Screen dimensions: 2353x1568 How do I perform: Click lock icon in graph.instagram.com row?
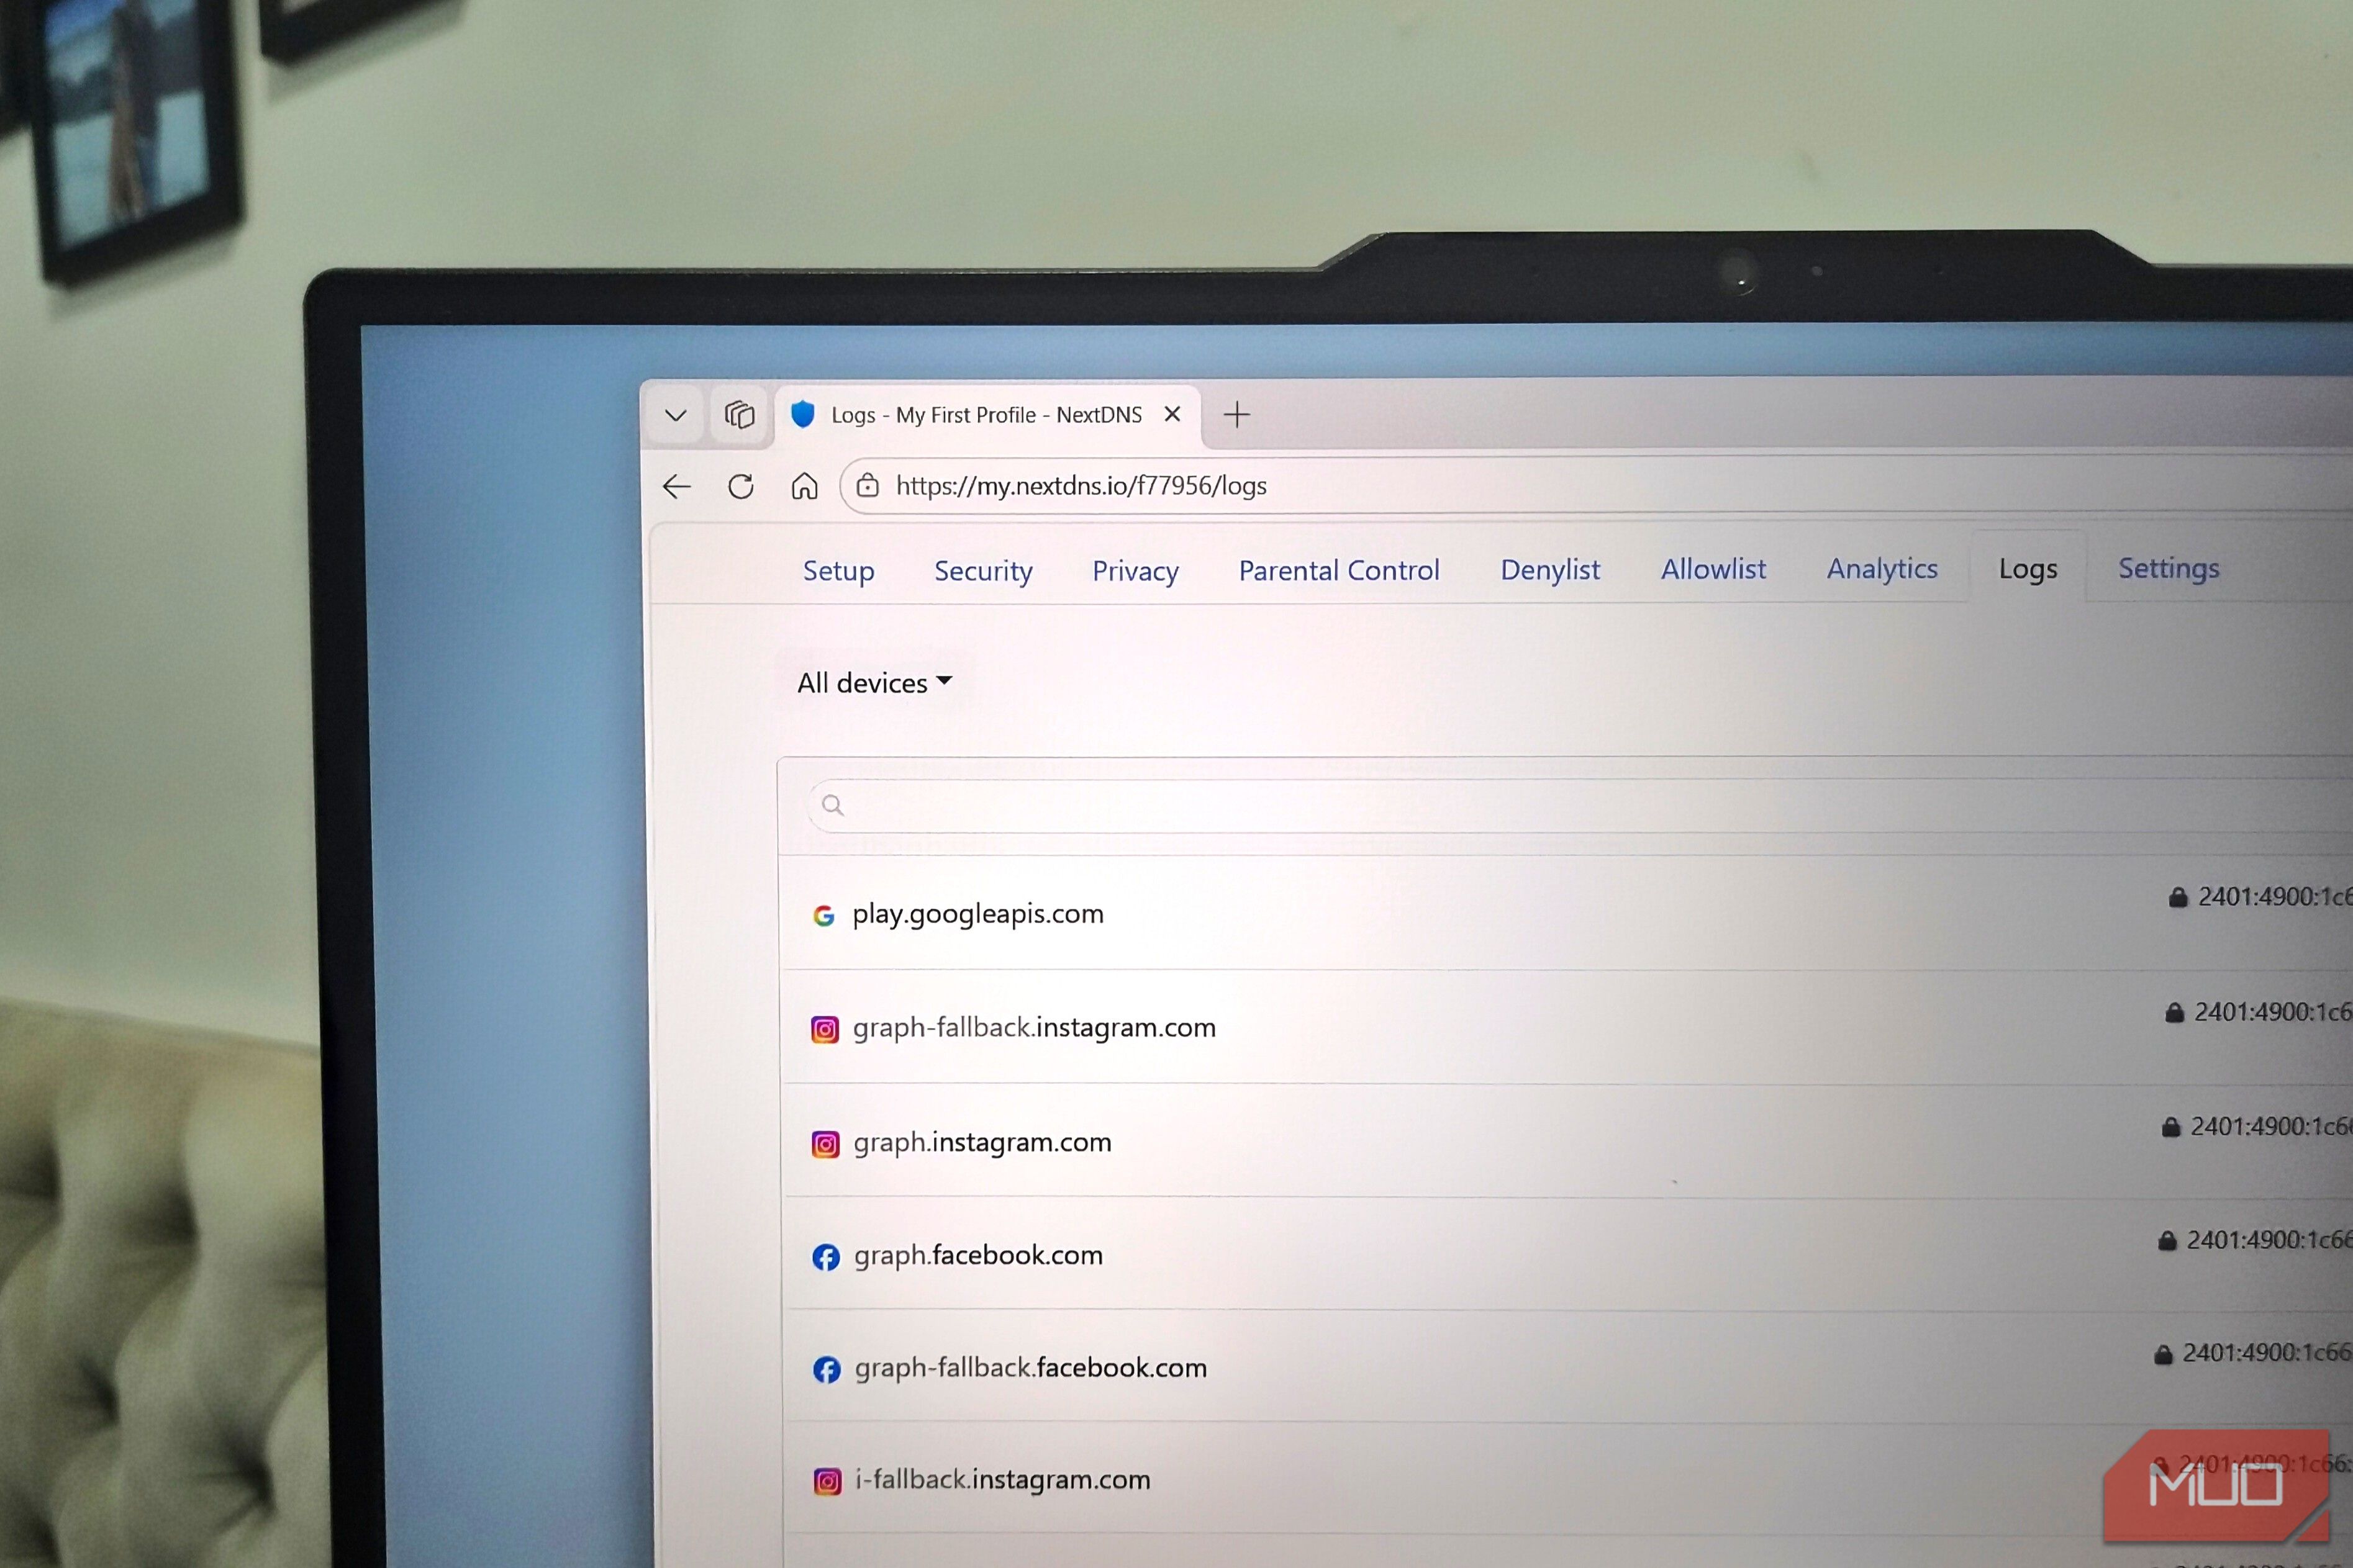pyautogui.click(x=2171, y=1127)
